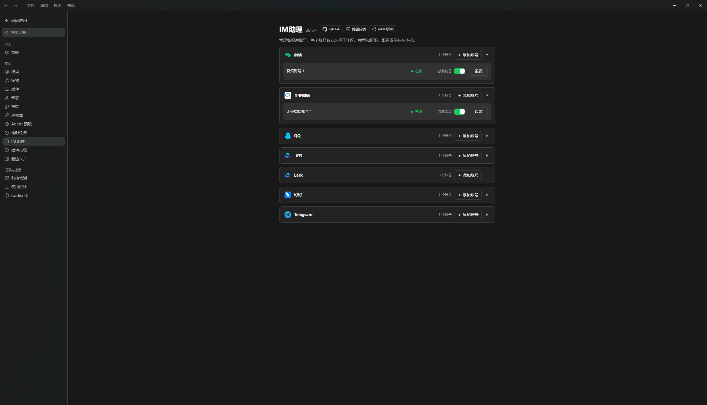Click the 钉钉 channel icon
707x405 pixels.
pos(288,195)
